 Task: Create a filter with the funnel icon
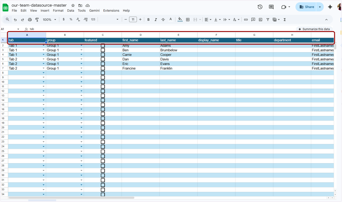point(268,19)
